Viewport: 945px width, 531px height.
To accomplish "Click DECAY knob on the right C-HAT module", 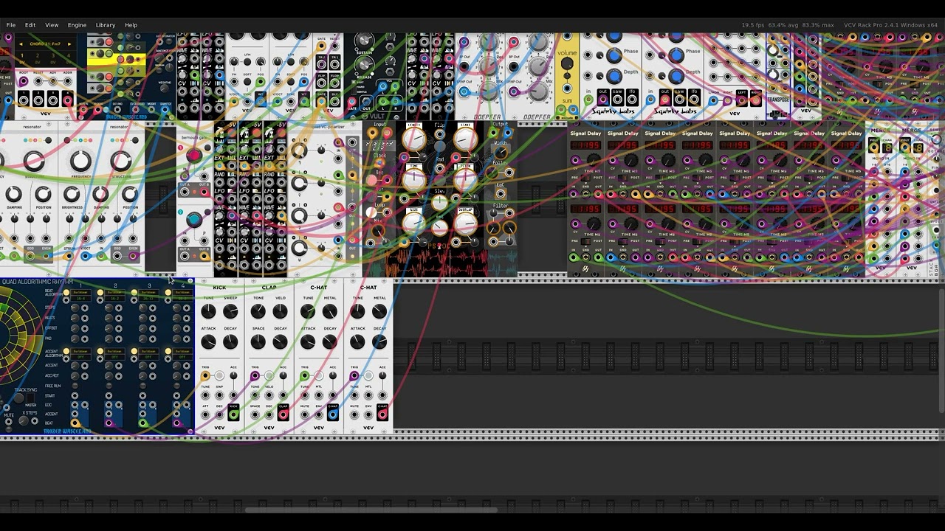I will click(379, 342).
